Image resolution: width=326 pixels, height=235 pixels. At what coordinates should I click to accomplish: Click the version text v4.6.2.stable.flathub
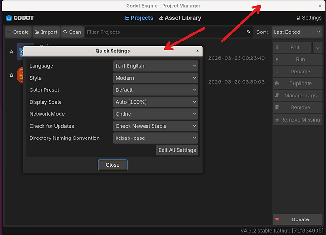(x=282, y=231)
